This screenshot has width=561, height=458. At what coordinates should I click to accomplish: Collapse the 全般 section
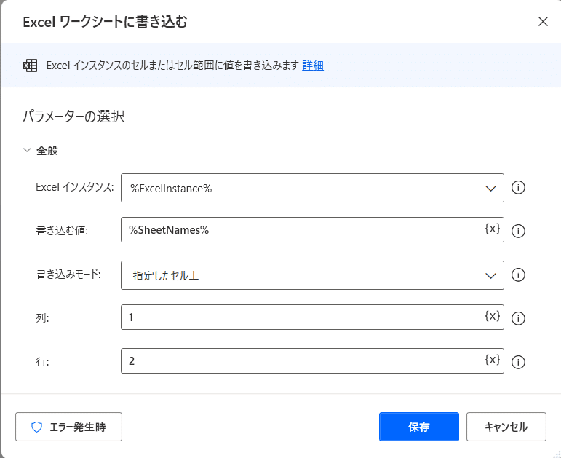point(28,151)
